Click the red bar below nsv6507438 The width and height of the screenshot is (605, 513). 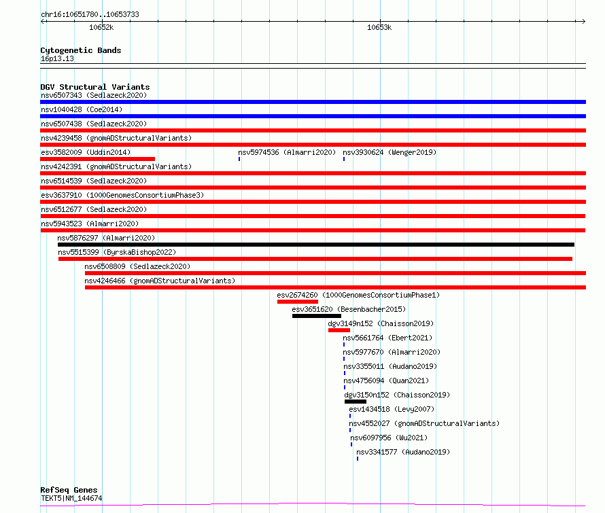pyautogui.click(x=313, y=130)
